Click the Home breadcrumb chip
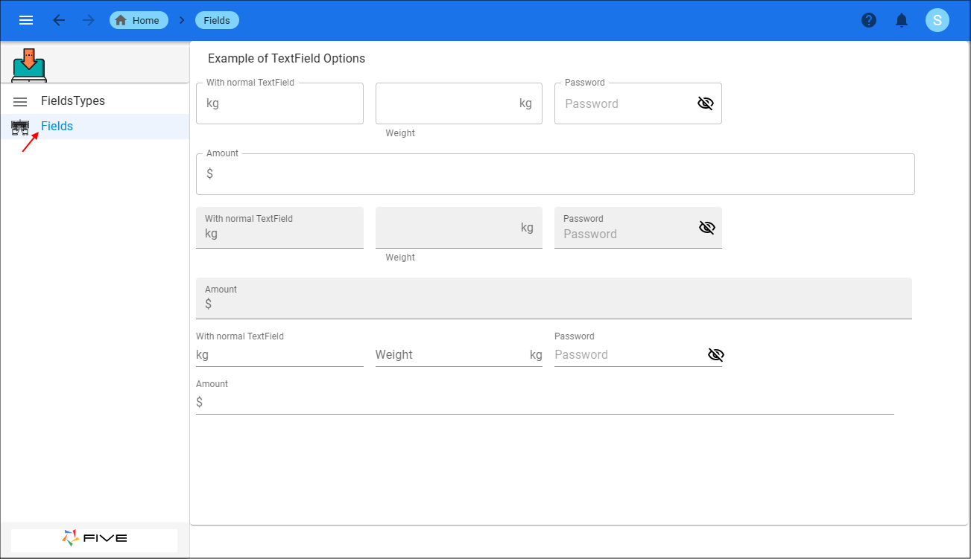 pyautogui.click(x=139, y=20)
